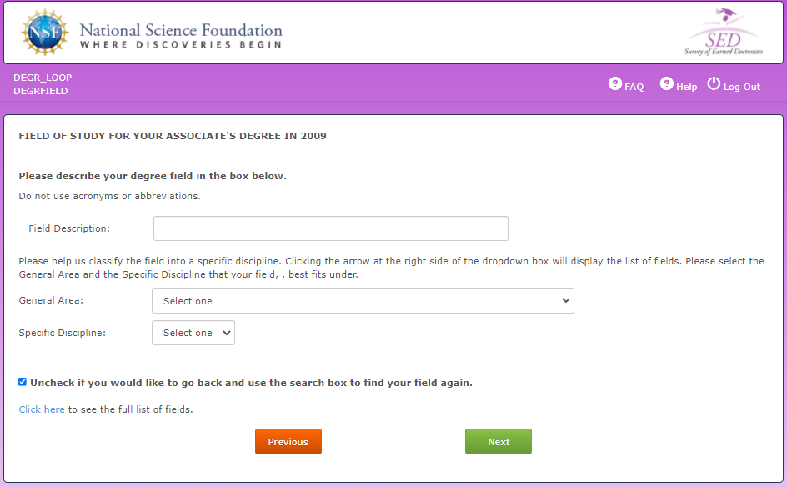The image size is (787, 487).
Task: Follow the "Click here" full list link
Action: tap(42, 409)
